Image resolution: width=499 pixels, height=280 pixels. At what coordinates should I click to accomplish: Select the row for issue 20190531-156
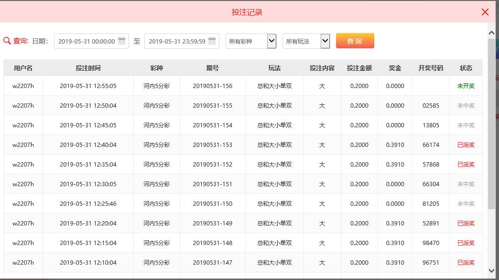pyautogui.click(x=243, y=86)
